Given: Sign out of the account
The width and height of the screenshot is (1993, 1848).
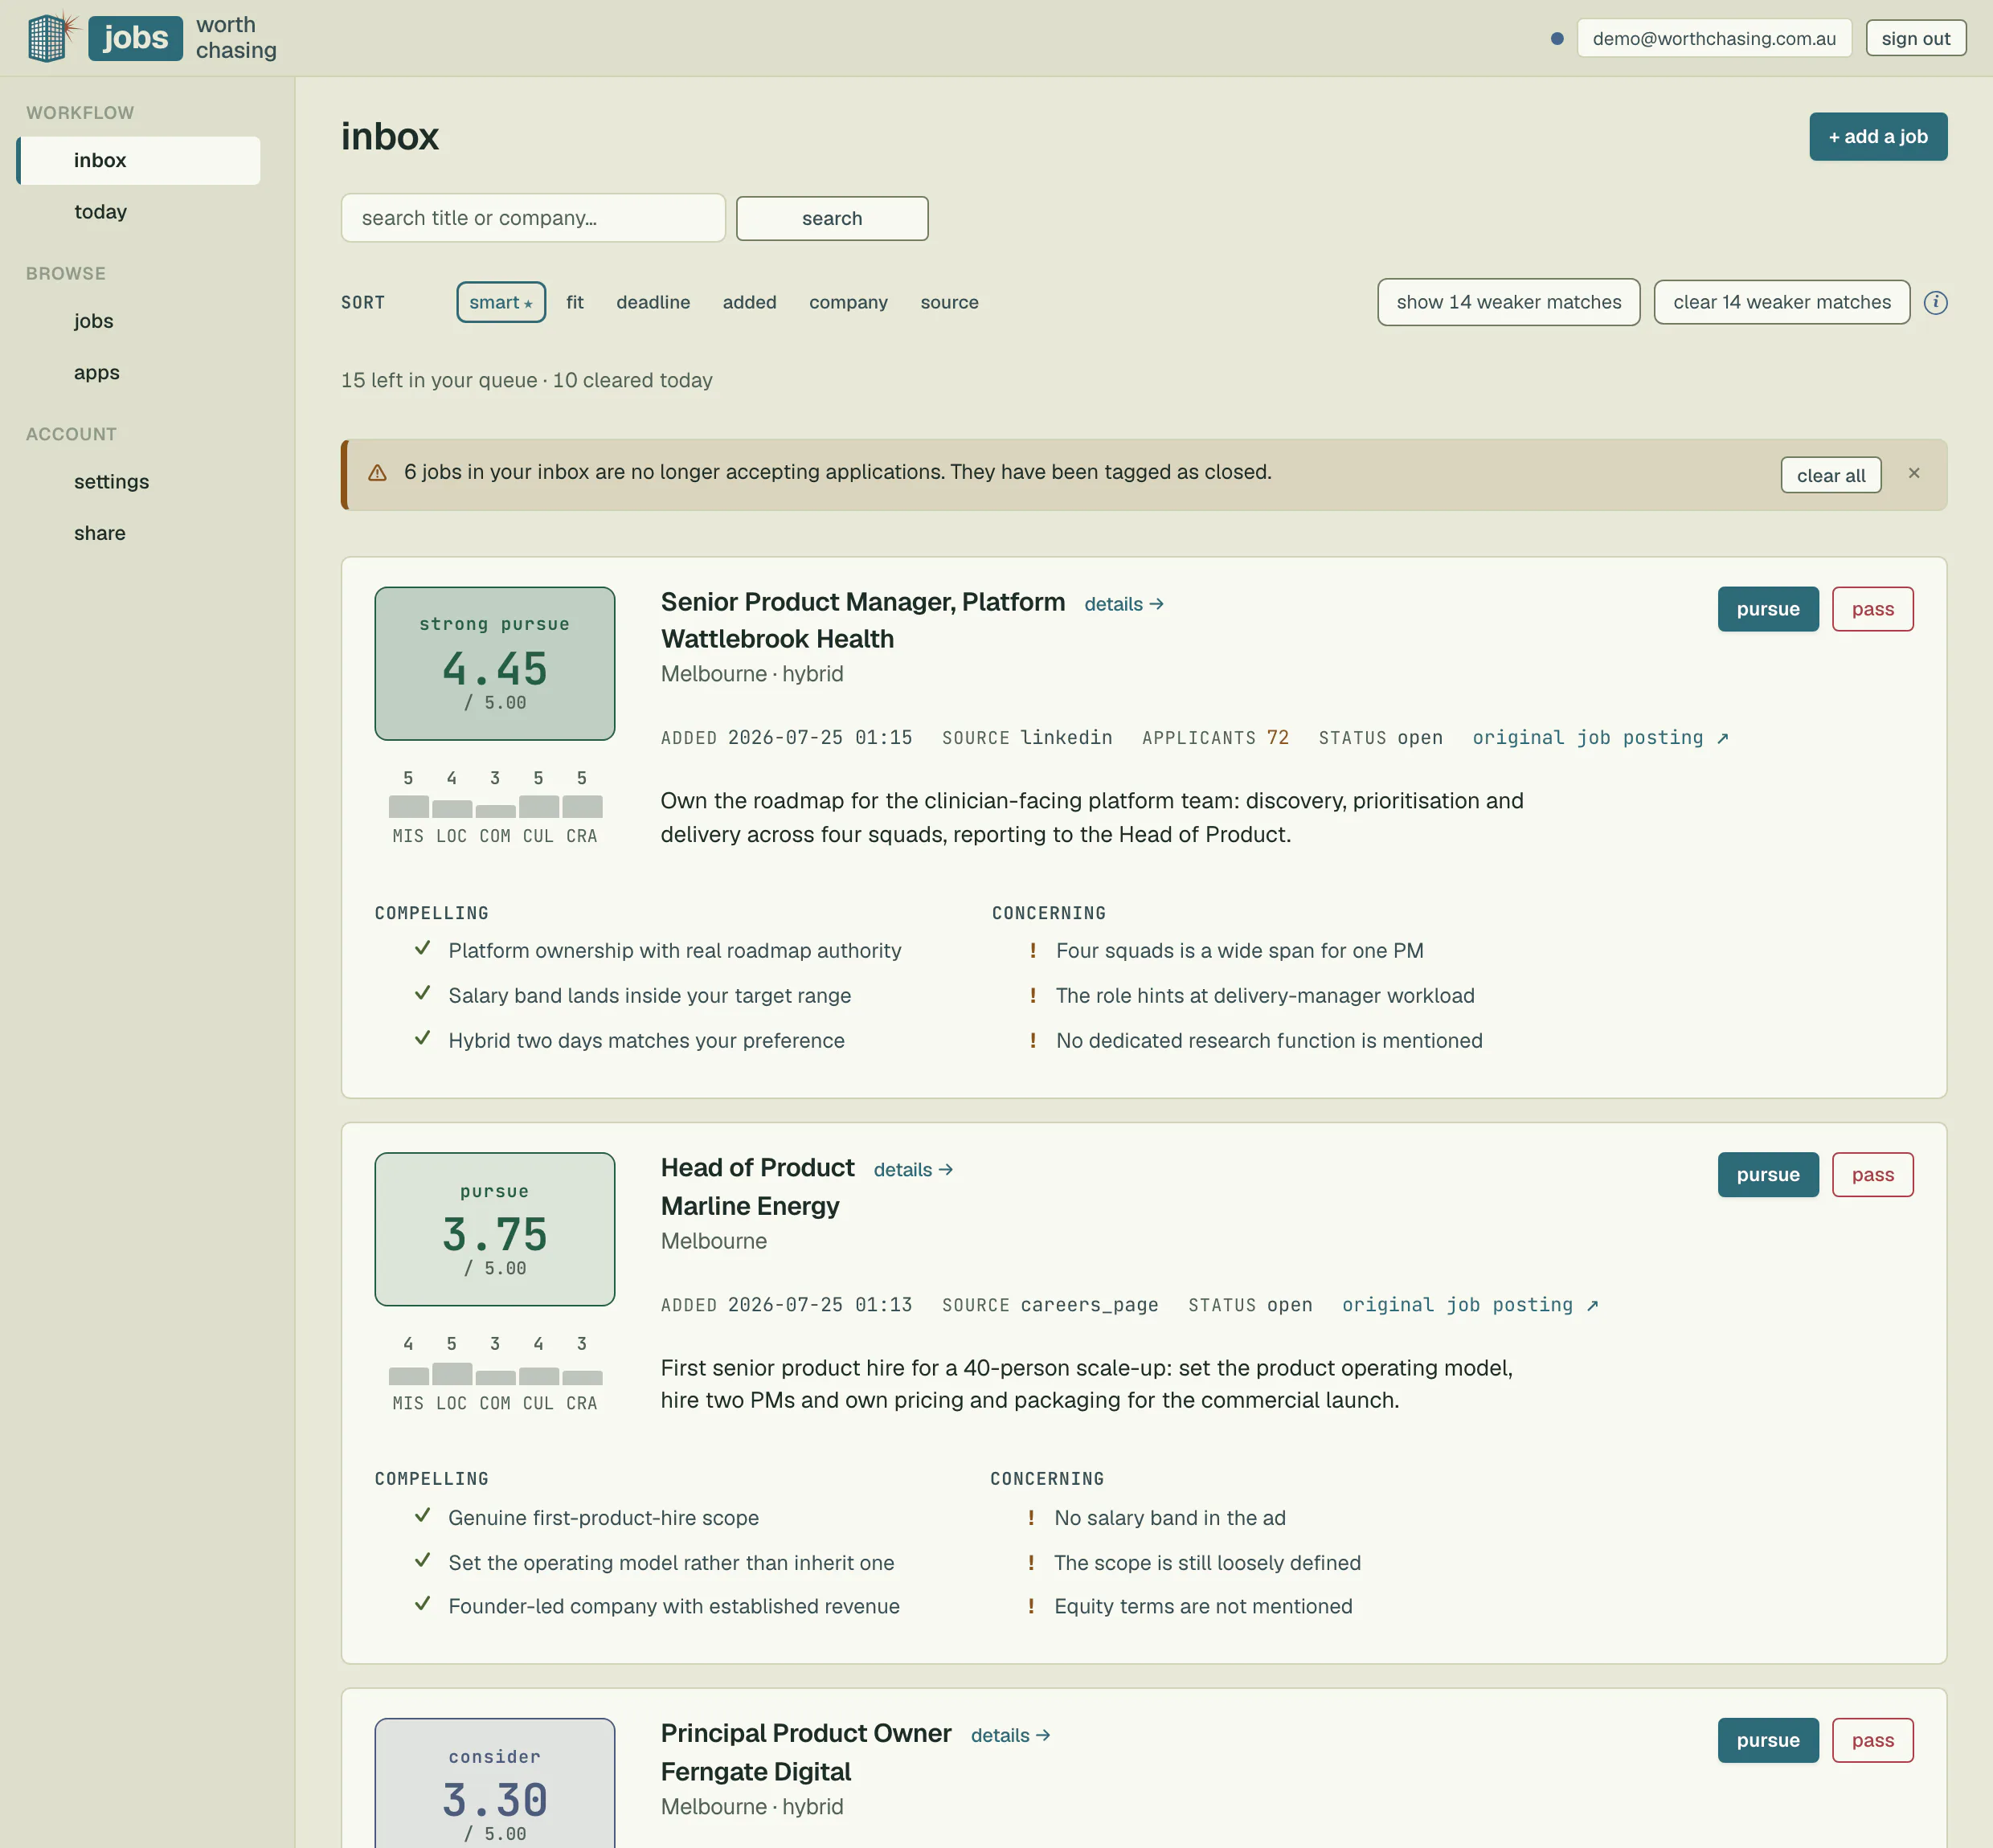Looking at the screenshot, I should click(x=1915, y=38).
